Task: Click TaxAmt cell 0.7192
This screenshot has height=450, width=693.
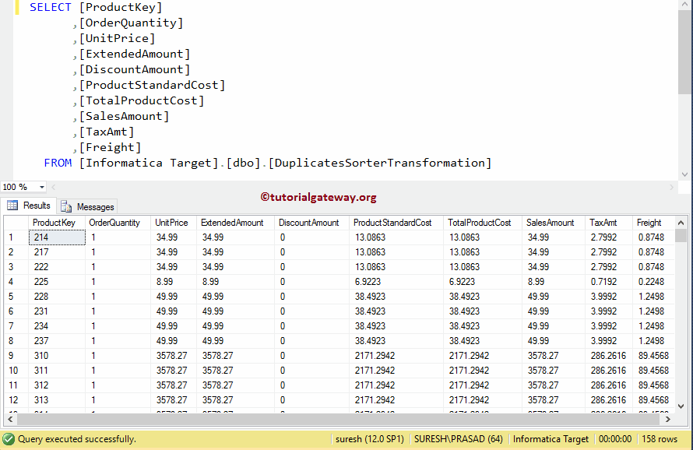Action: tap(609, 282)
